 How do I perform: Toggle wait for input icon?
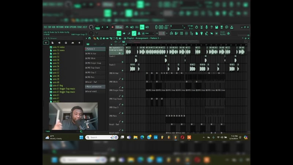[x=132, y=27]
